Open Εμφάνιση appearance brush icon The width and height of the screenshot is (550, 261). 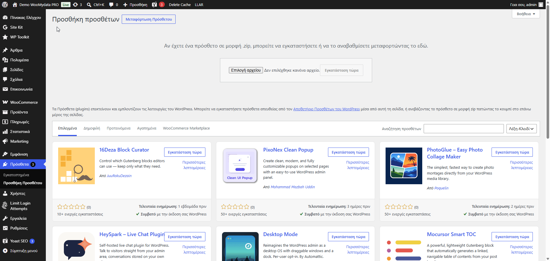(5, 154)
